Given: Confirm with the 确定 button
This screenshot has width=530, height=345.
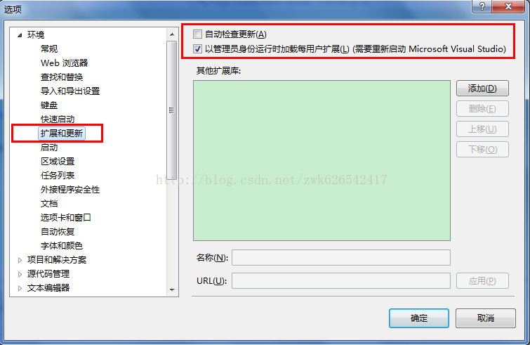Looking at the screenshot, I should click(x=419, y=318).
